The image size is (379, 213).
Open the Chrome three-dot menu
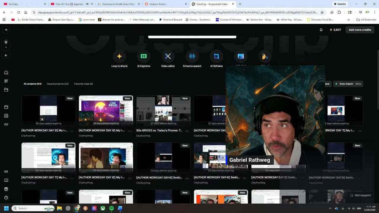click(x=375, y=12)
